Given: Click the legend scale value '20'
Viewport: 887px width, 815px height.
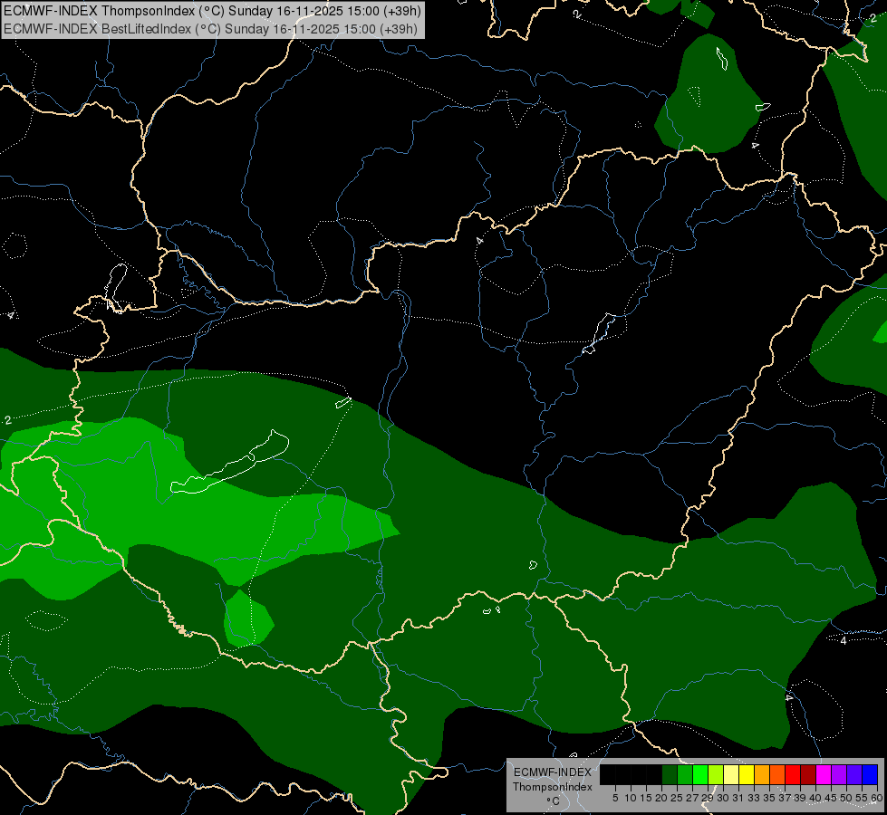Looking at the screenshot, I should [661, 798].
